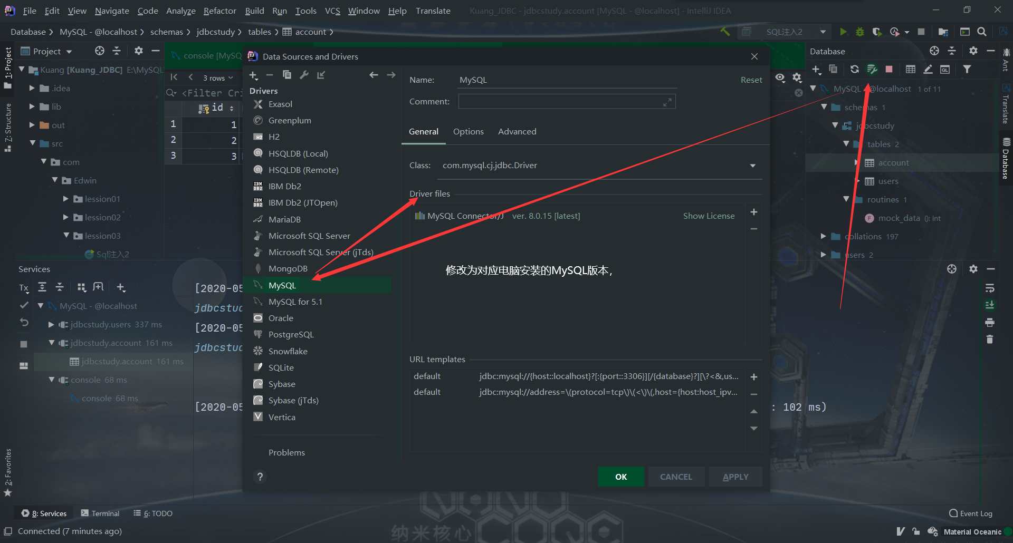Add a driver file with plus icon
Screen dimensions: 1013x543
point(754,212)
